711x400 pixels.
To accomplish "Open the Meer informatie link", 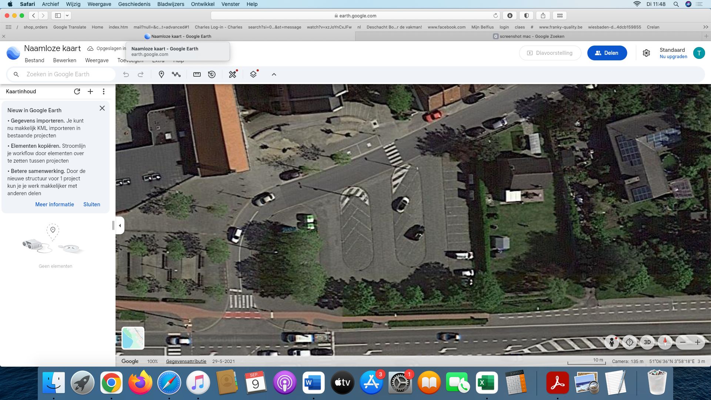I will pos(54,204).
